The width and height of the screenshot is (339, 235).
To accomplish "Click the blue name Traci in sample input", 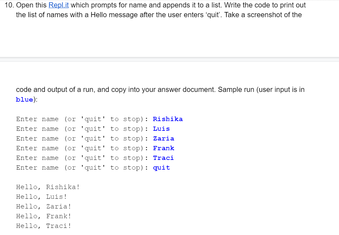I will click(163, 158).
